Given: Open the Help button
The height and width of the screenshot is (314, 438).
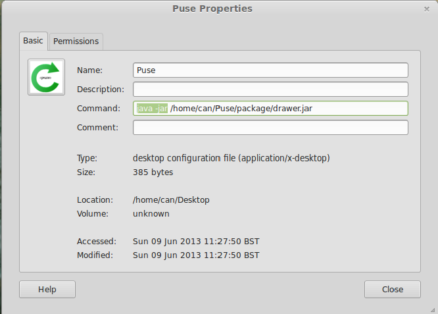Looking at the screenshot, I should [x=47, y=290].
